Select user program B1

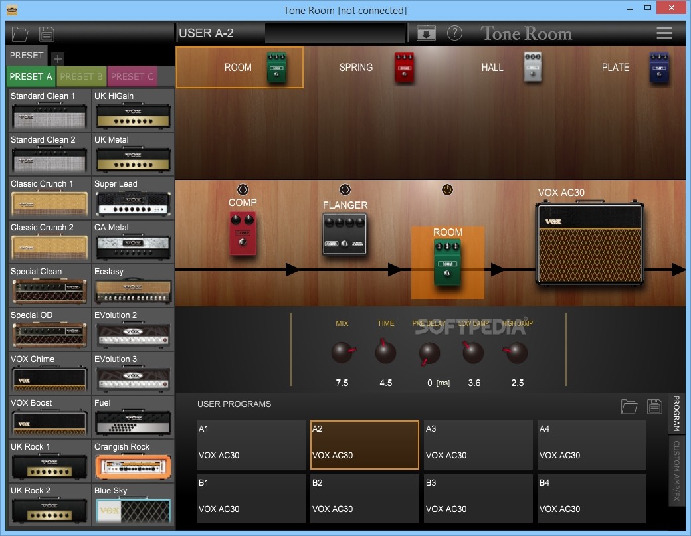coord(250,499)
